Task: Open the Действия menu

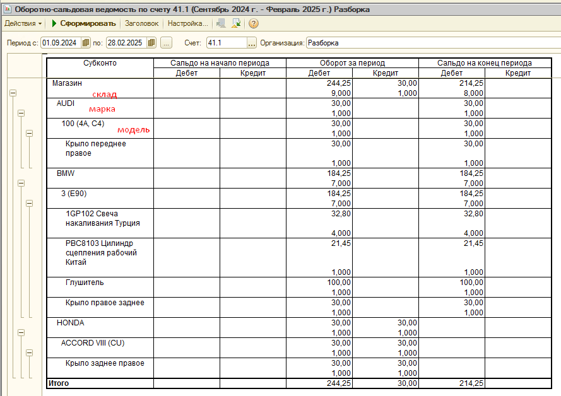Action: point(23,23)
